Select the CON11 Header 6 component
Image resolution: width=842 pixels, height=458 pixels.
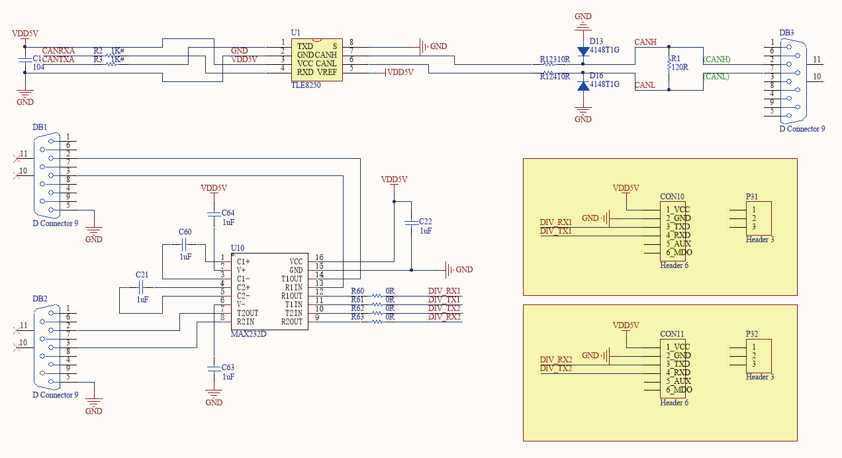tap(675, 369)
